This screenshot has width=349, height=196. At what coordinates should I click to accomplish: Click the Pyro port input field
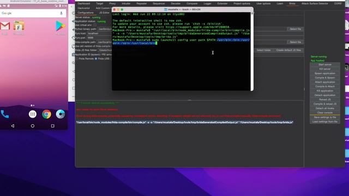pyautogui.click(x=99, y=38)
